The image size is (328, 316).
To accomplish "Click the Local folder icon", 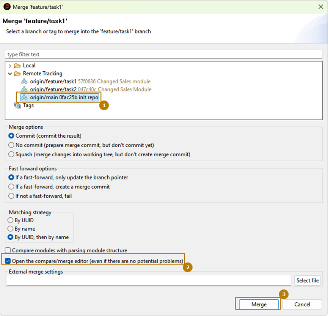I will pos(17,66).
